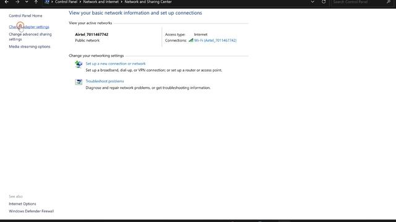Open Control Panel breadcrumb
This screenshot has width=396, height=222.
[66, 2]
